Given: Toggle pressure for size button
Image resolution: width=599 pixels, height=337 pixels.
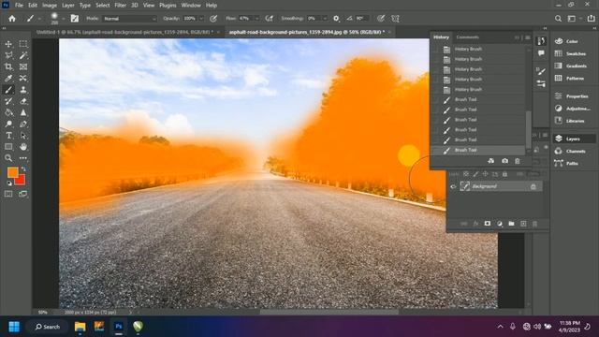Looking at the screenshot, I should click(x=381, y=19).
